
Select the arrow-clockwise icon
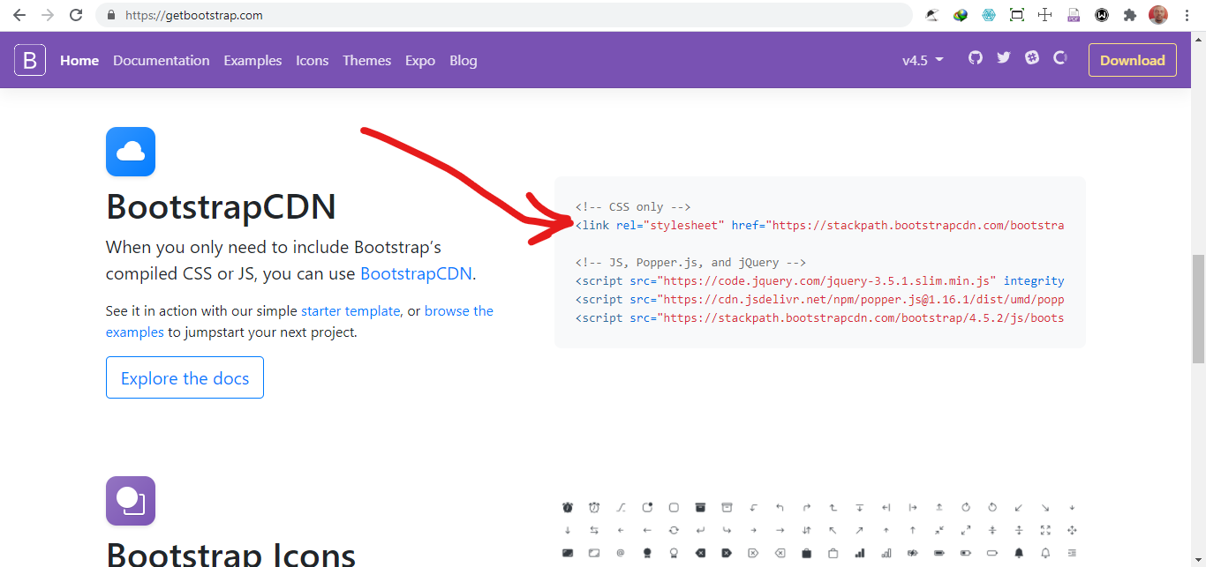pos(966,507)
